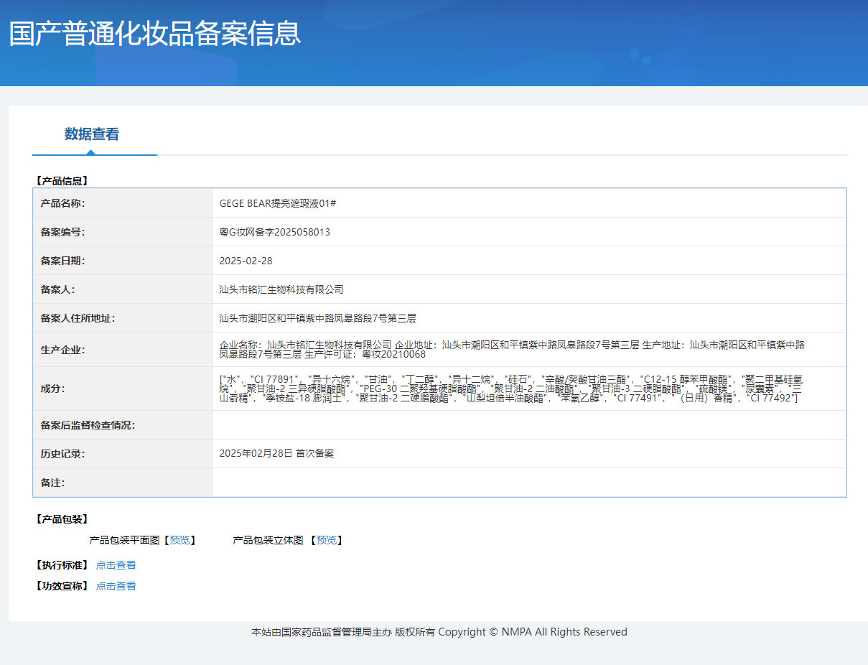This screenshot has height=665, width=868.
Task: Click the 产品包装 section heading
Action: pos(61,519)
